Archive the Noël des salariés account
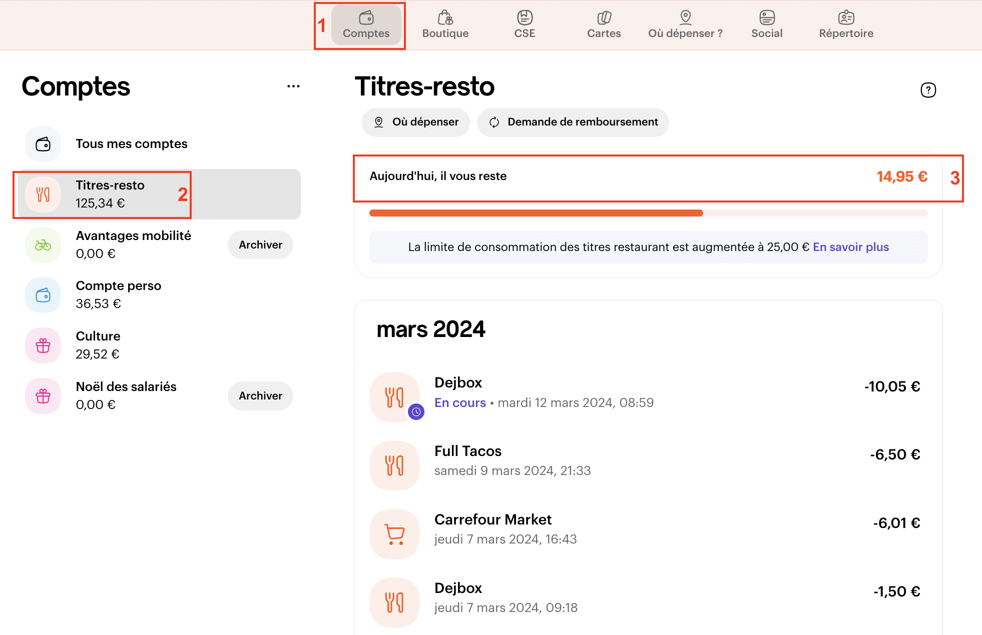 pos(260,395)
